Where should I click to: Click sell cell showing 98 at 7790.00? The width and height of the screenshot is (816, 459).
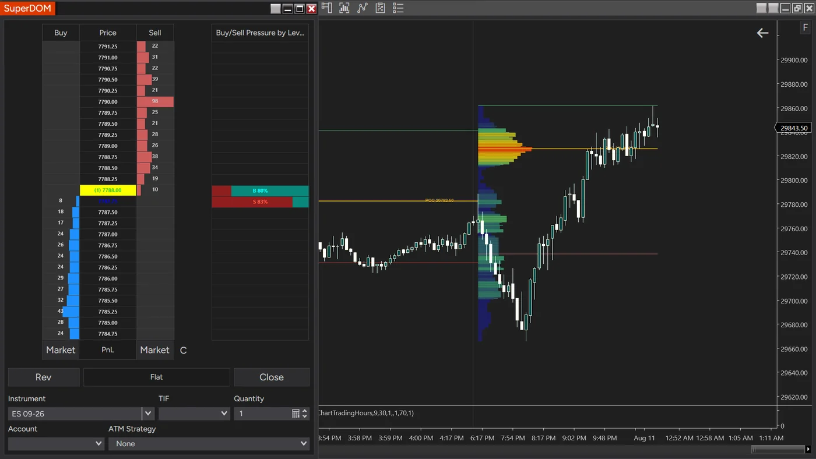[155, 101]
